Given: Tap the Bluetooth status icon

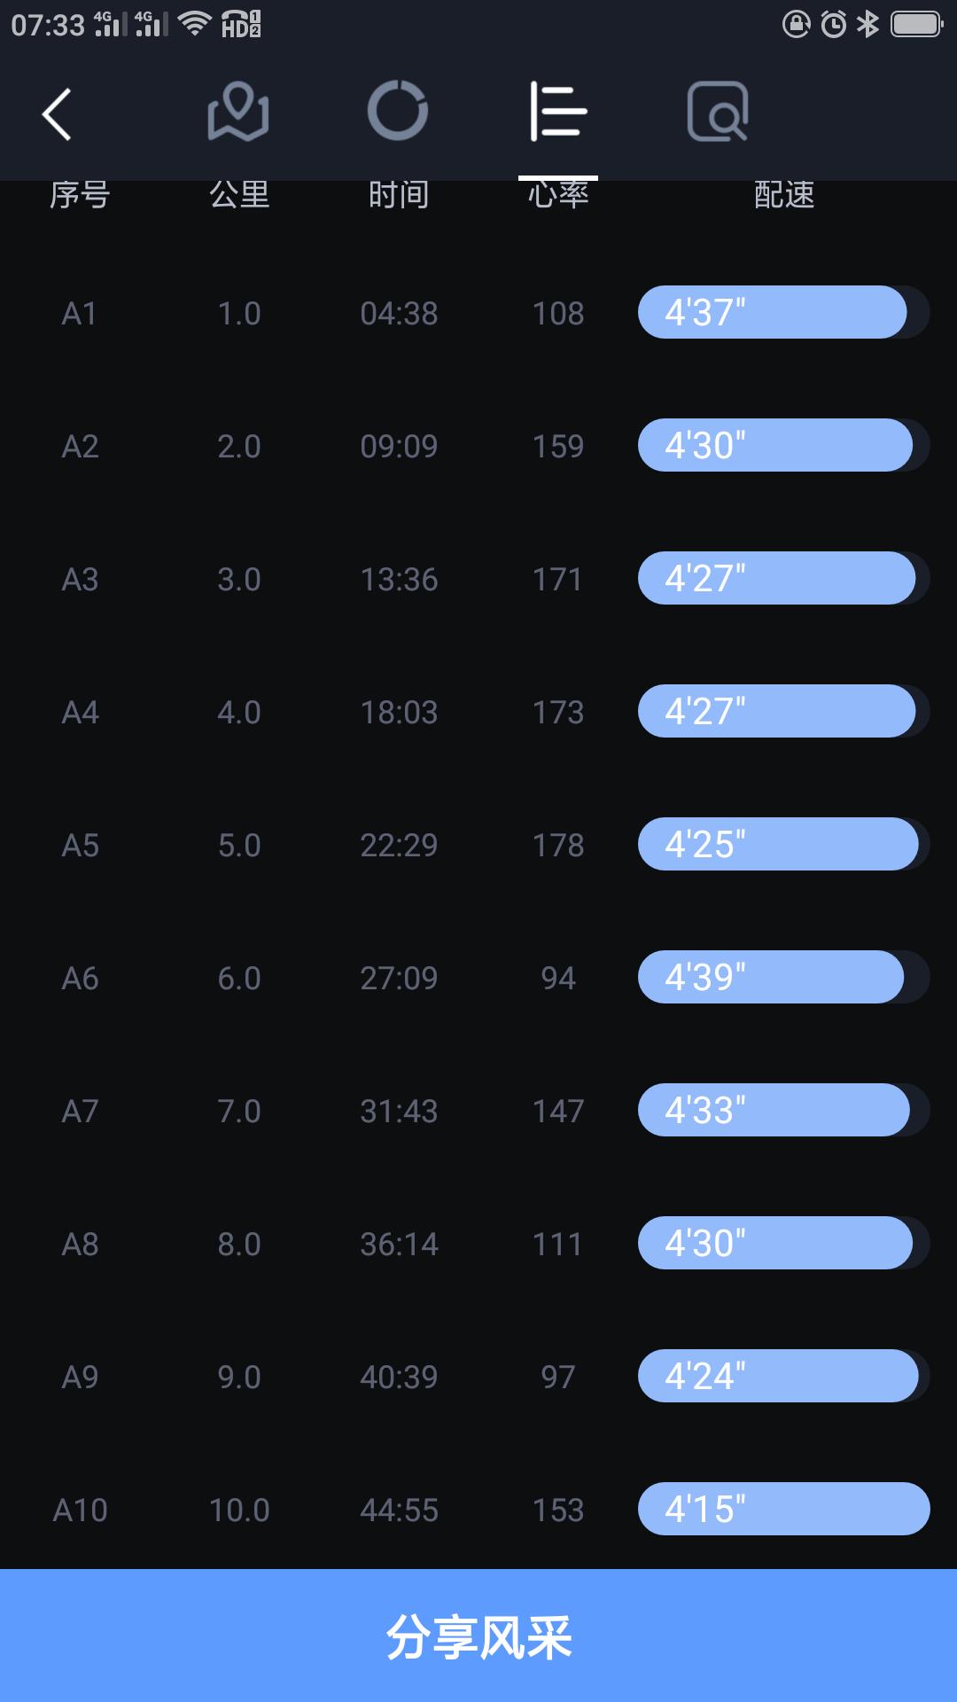Looking at the screenshot, I should 868,24.
